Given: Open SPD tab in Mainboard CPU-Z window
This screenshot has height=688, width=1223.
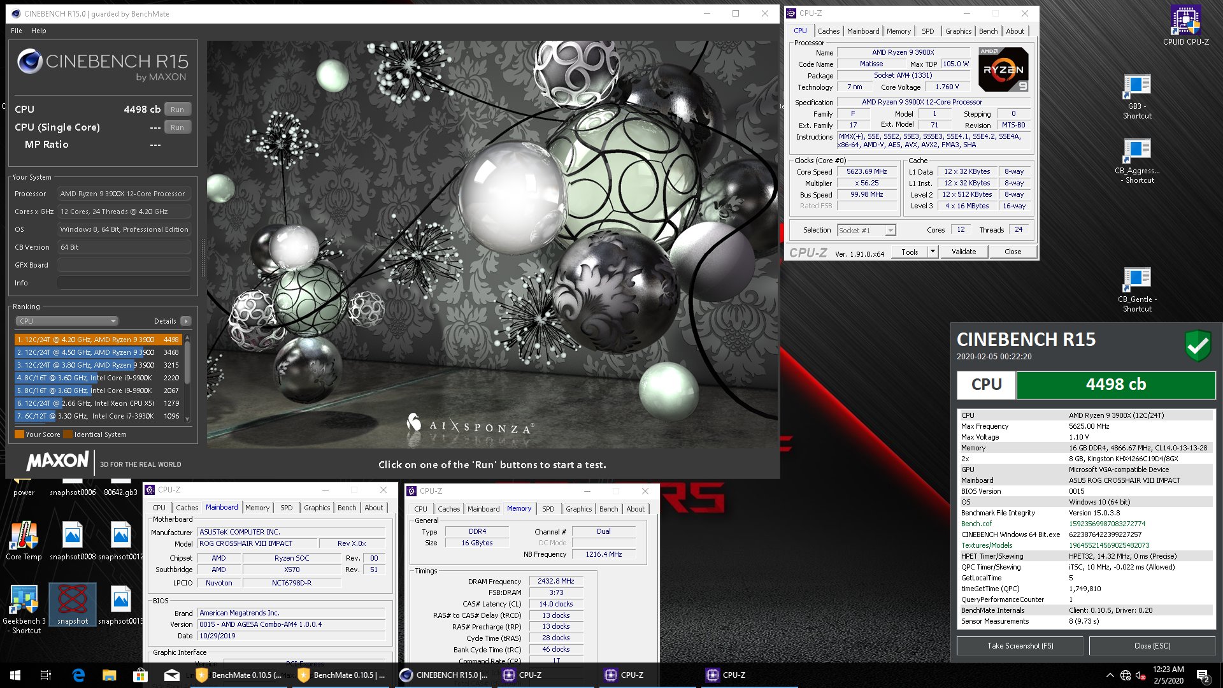Looking at the screenshot, I should [x=287, y=508].
